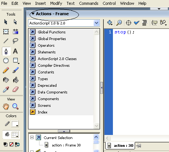169x152 pixels.
Task: Open the Control menu
Action: [109, 3]
